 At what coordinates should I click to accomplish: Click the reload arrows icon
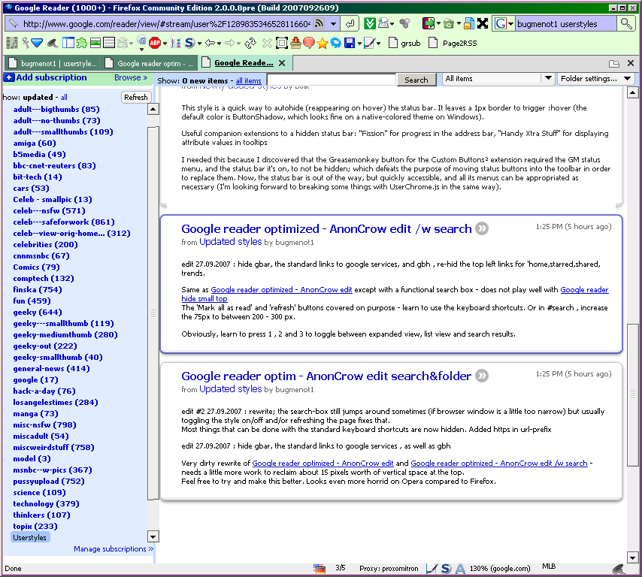[250, 43]
